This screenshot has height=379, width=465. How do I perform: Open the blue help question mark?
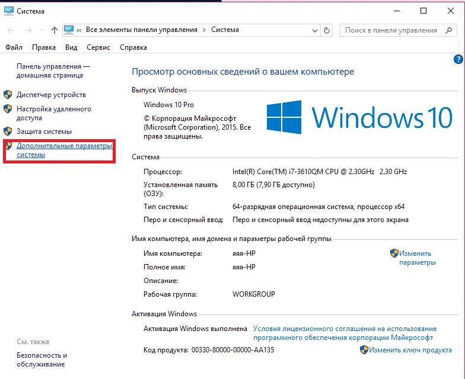[x=458, y=59]
